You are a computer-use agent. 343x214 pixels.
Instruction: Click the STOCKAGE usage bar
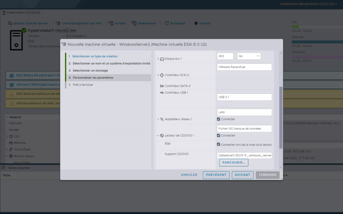point(317,57)
